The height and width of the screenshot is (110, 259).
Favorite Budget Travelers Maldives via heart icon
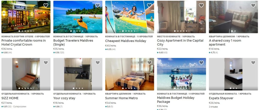point(98,6)
